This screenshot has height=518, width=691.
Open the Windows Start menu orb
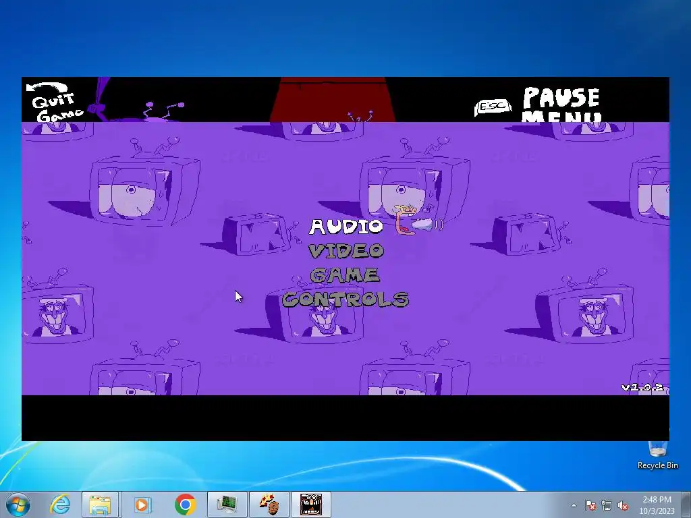coord(18,505)
